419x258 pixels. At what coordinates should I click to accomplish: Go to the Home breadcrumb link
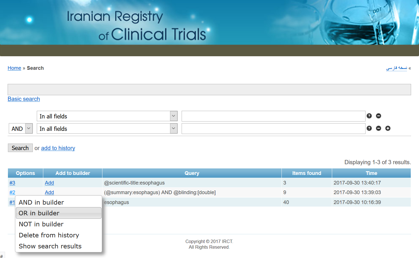tap(14, 68)
